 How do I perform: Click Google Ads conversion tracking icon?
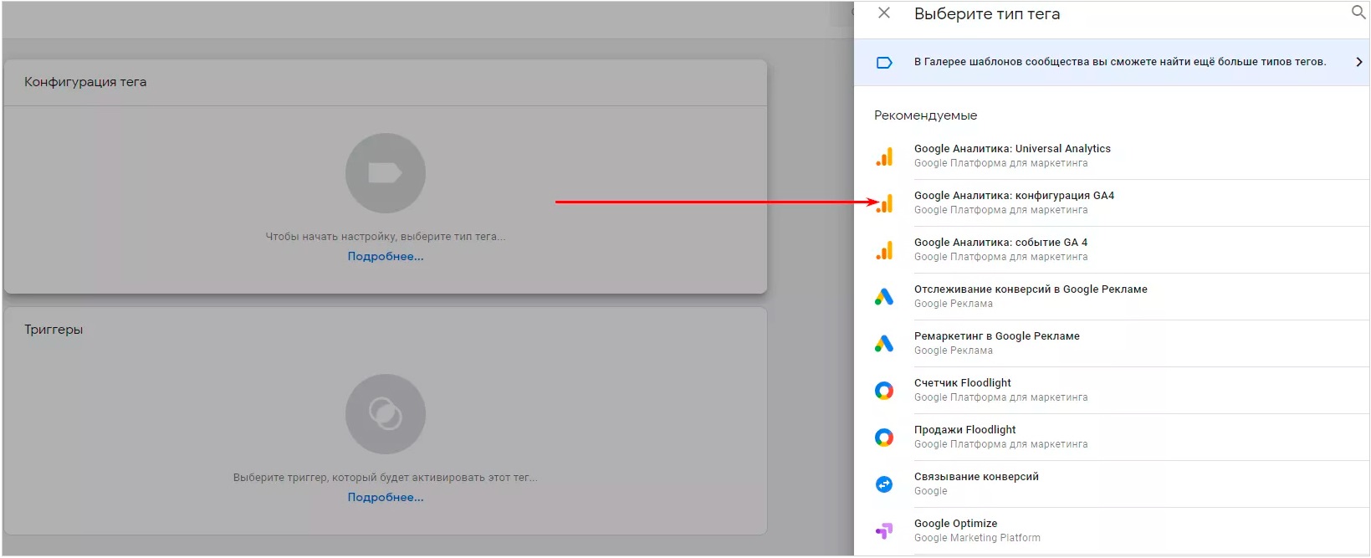tap(884, 297)
